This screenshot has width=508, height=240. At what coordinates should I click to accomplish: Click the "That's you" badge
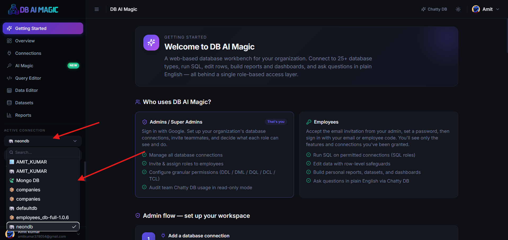[x=276, y=122]
